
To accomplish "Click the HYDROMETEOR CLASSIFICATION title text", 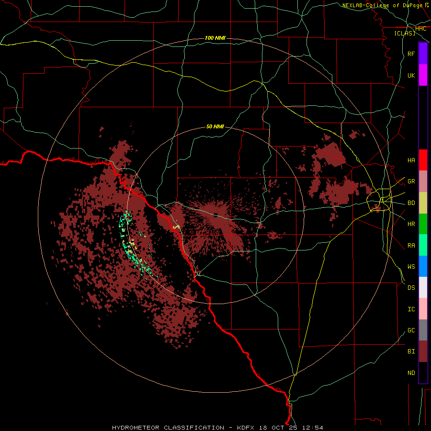I will (x=168, y=428).
